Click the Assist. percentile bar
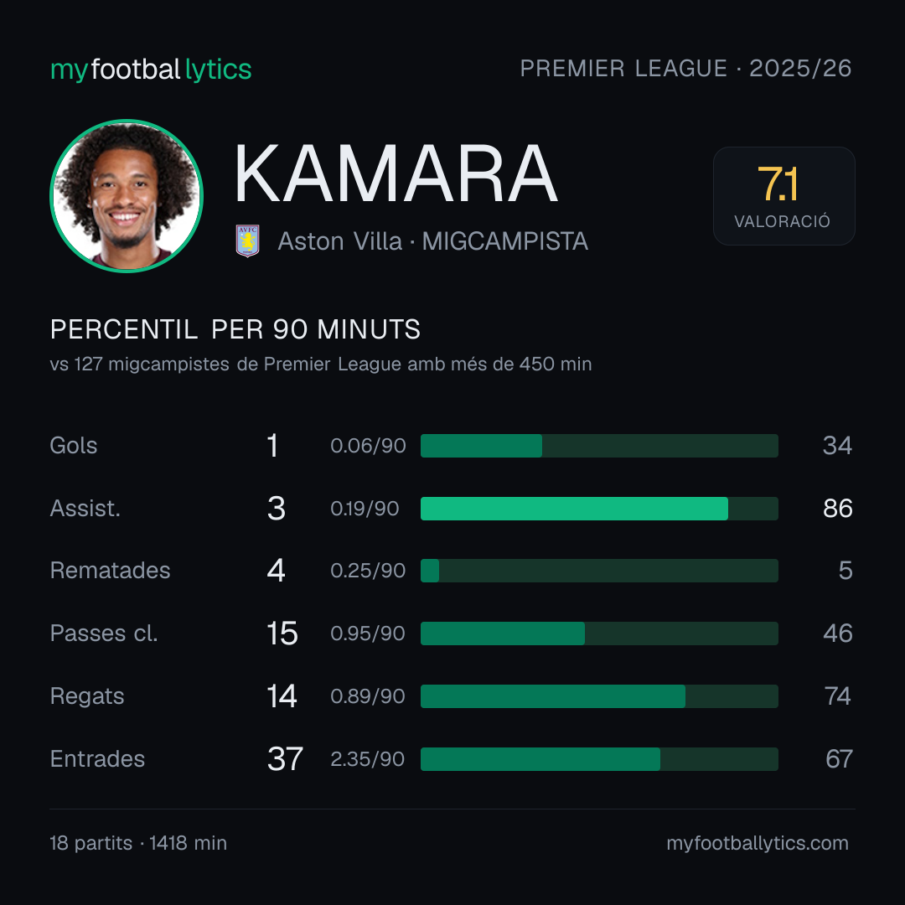 click(599, 509)
